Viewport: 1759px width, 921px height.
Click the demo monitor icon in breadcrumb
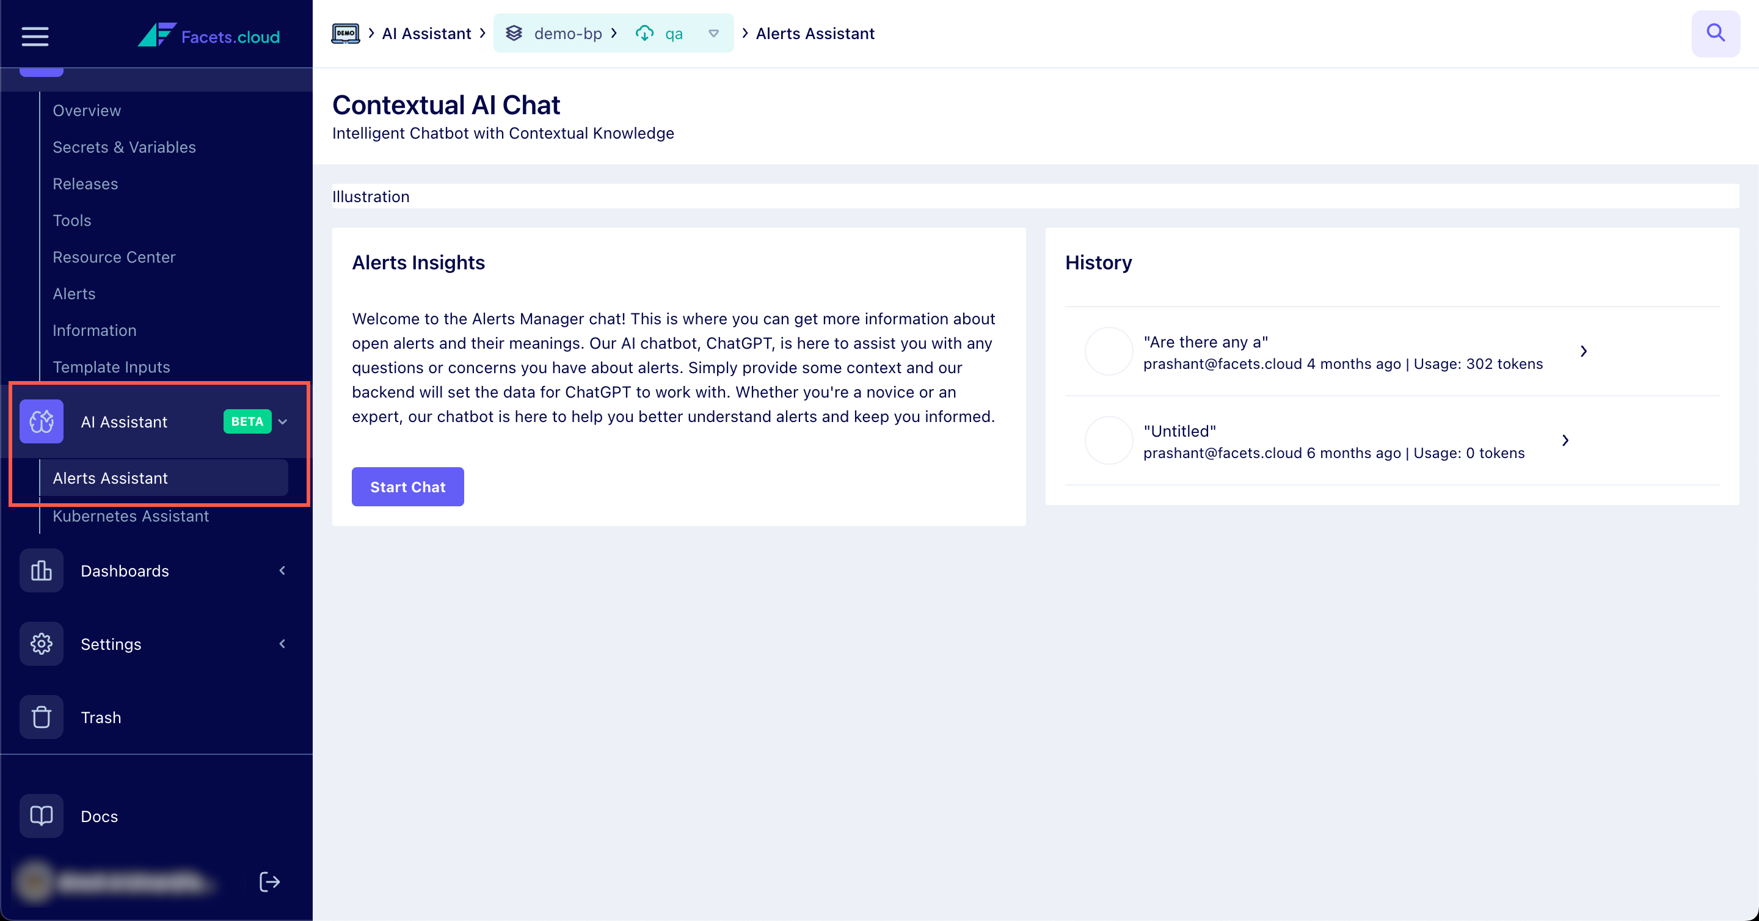tap(346, 34)
